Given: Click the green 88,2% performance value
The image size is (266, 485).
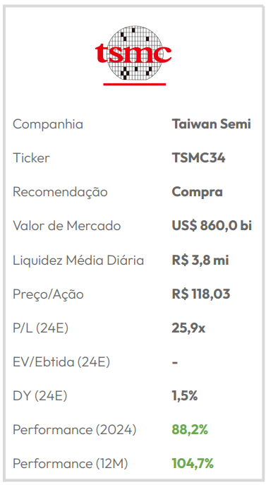Looking at the screenshot, I should tap(190, 430).
